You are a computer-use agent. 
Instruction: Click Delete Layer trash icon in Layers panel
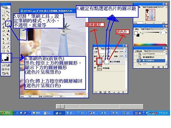pos(123,92)
